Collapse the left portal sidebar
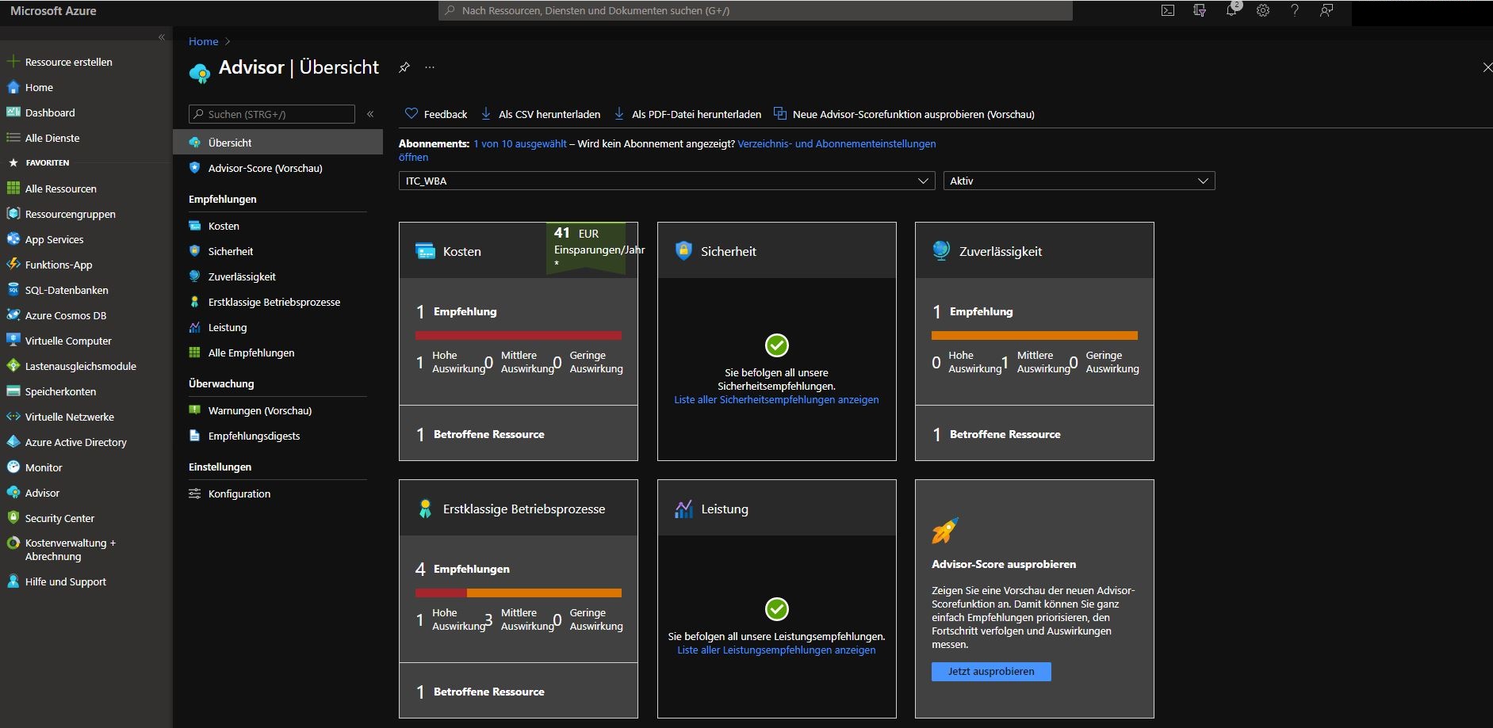1493x728 pixels. [x=162, y=37]
